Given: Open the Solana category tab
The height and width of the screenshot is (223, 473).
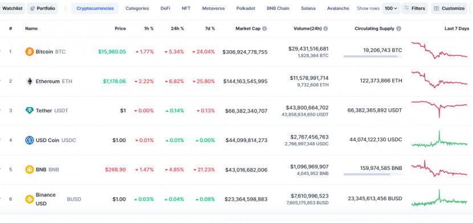Looking at the screenshot, I should coord(308,9).
